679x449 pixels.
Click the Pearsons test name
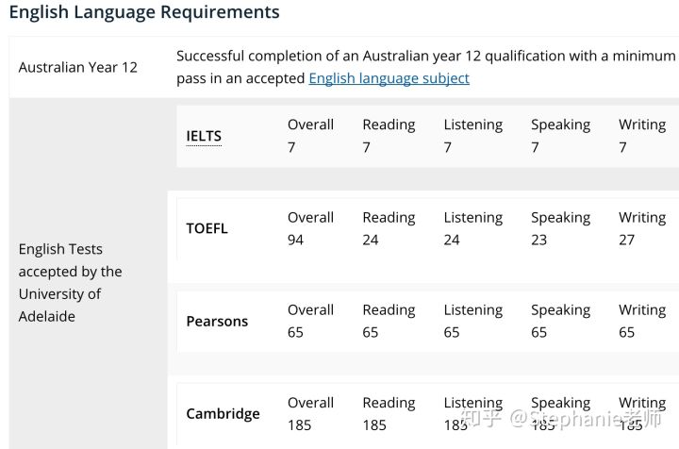[217, 322]
